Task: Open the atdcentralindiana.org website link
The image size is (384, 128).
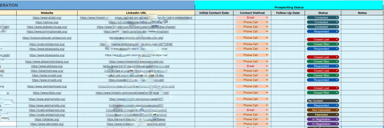Action: [47, 61]
